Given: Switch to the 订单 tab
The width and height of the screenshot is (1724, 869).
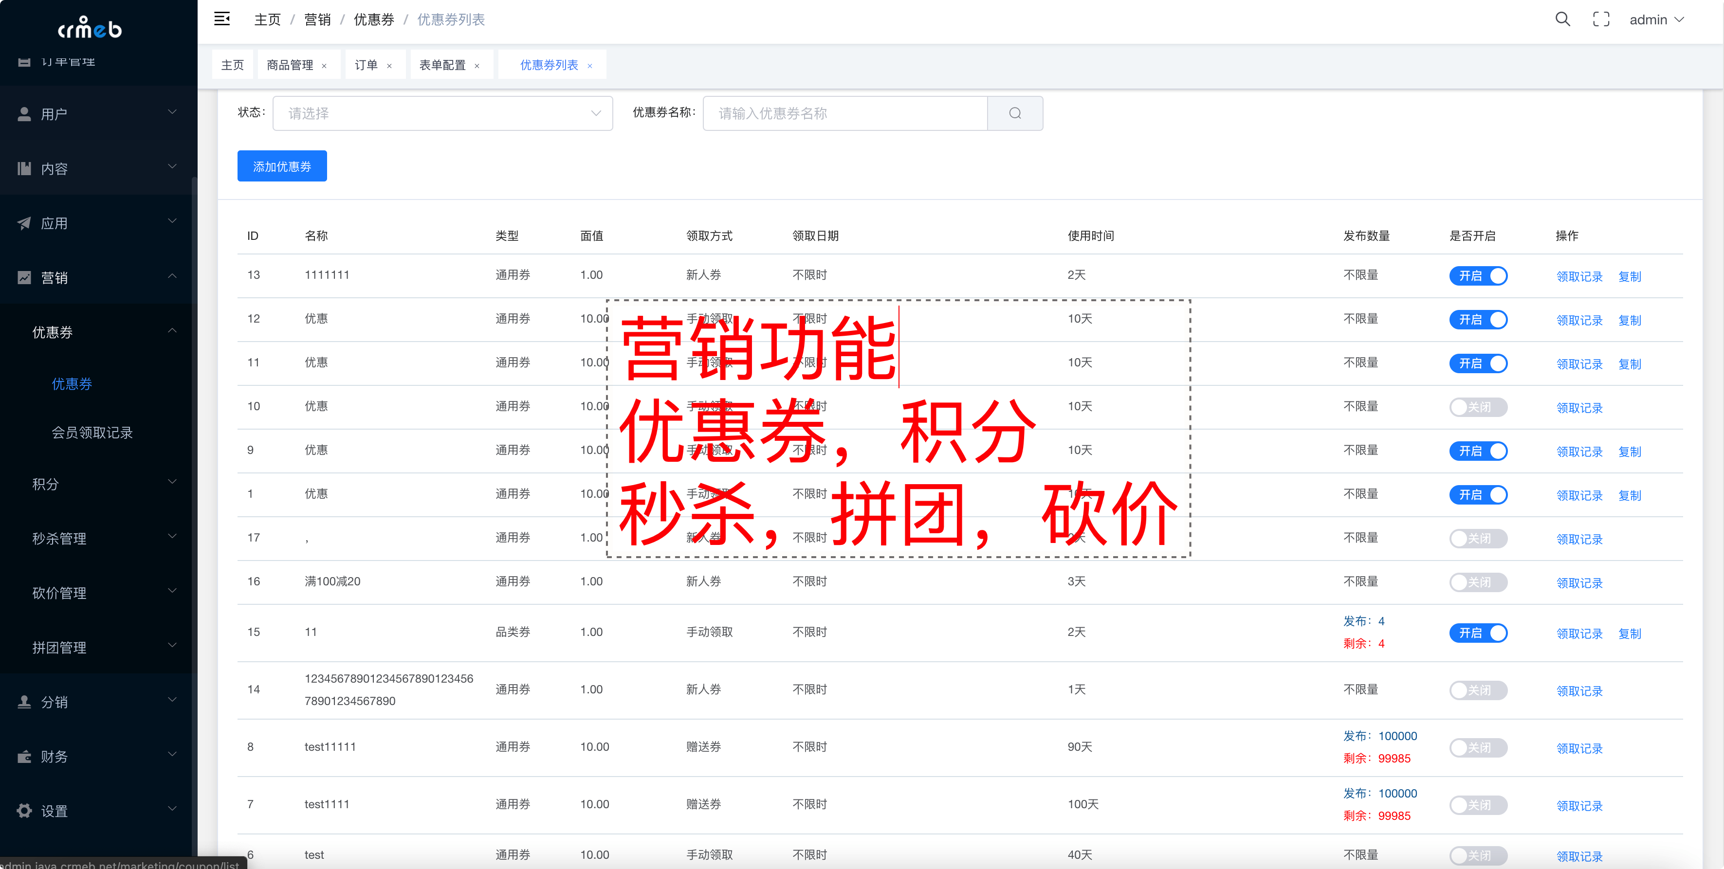Looking at the screenshot, I should [x=366, y=65].
